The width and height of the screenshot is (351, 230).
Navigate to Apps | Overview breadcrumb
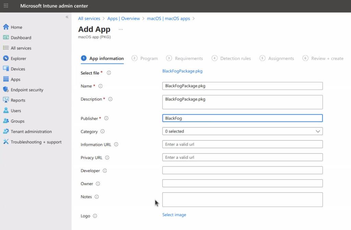coord(123,18)
